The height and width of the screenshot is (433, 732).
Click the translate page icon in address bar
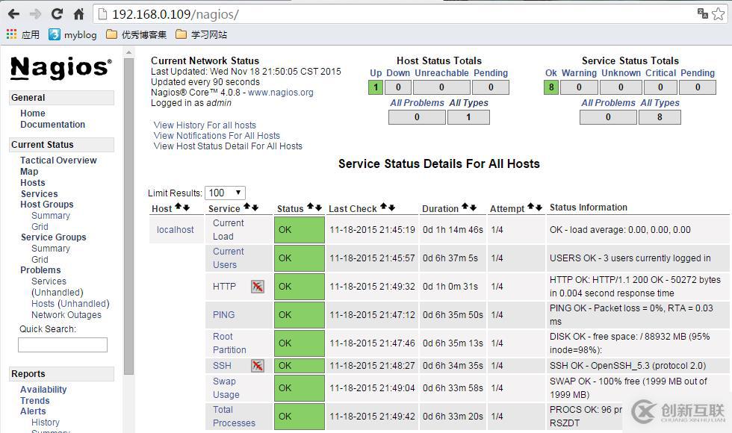[x=703, y=13]
